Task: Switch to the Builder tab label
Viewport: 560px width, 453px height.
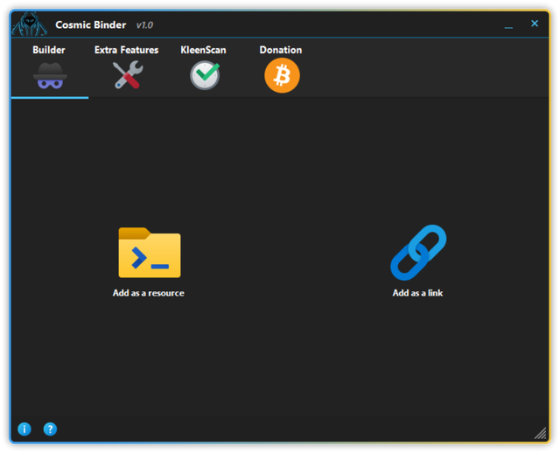Action: tap(49, 50)
